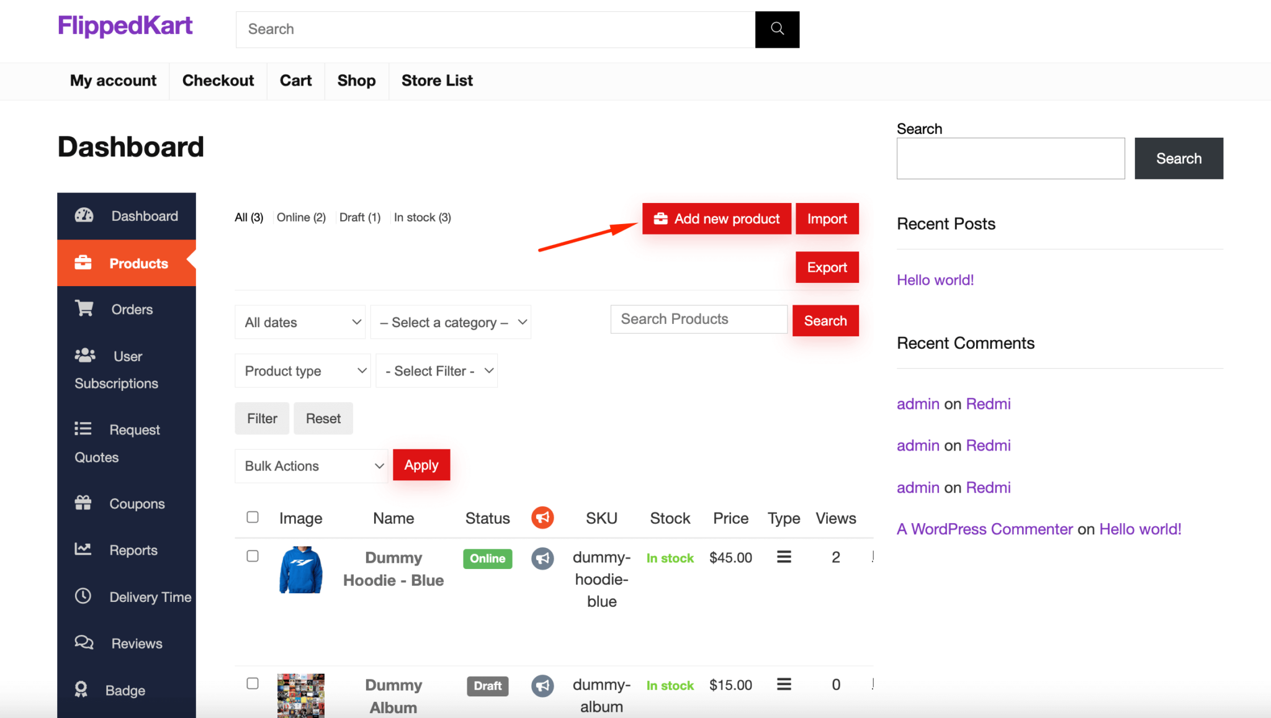
Task: Open My account in top navigation
Action: coord(113,81)
